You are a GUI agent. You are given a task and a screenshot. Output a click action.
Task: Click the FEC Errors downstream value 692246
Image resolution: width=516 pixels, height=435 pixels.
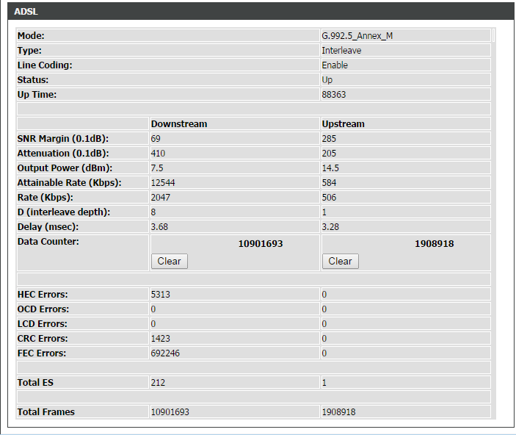coord(165,353)
